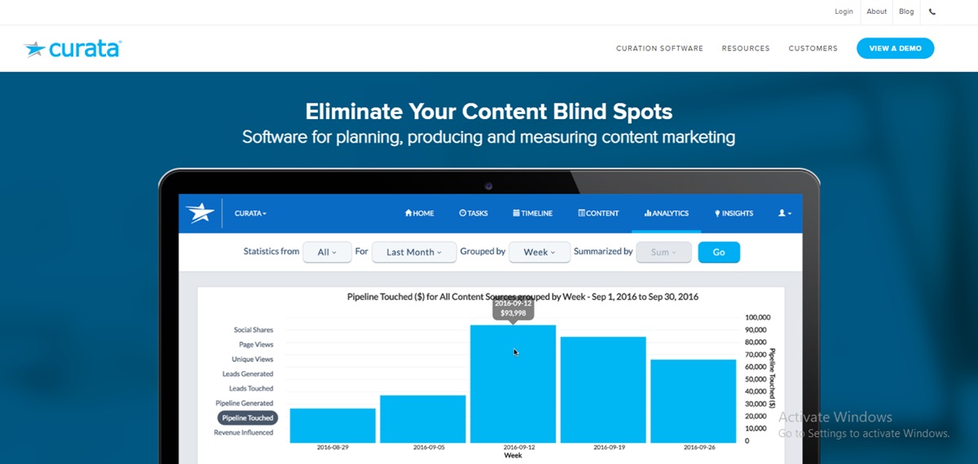Select the Analytics tab

(666, 214)
